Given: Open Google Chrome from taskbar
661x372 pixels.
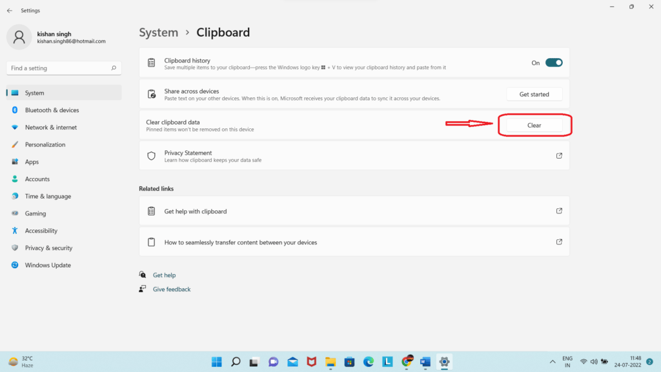Looking at the screenshot, I should pos(407,362).
